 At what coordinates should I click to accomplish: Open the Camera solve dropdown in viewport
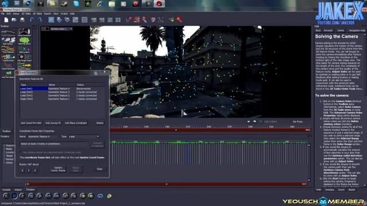(x=61, y=29)
